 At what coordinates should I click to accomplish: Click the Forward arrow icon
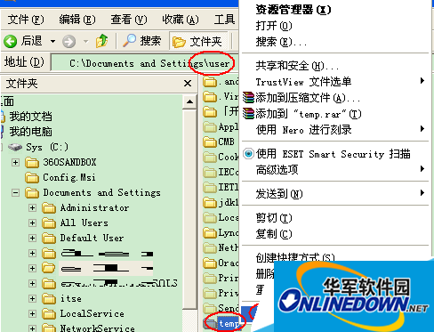[68, 41]
